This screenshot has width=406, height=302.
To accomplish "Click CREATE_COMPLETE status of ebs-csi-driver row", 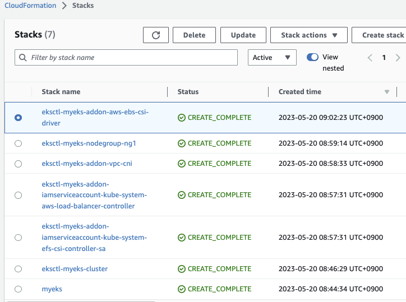I will coord(214,118).
